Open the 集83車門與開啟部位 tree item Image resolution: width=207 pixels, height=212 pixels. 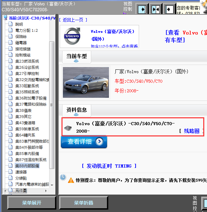(x=32, y=141)
